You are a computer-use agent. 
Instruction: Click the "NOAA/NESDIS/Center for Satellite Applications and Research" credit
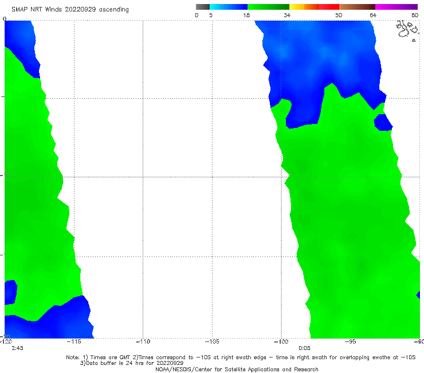[237, 369]
